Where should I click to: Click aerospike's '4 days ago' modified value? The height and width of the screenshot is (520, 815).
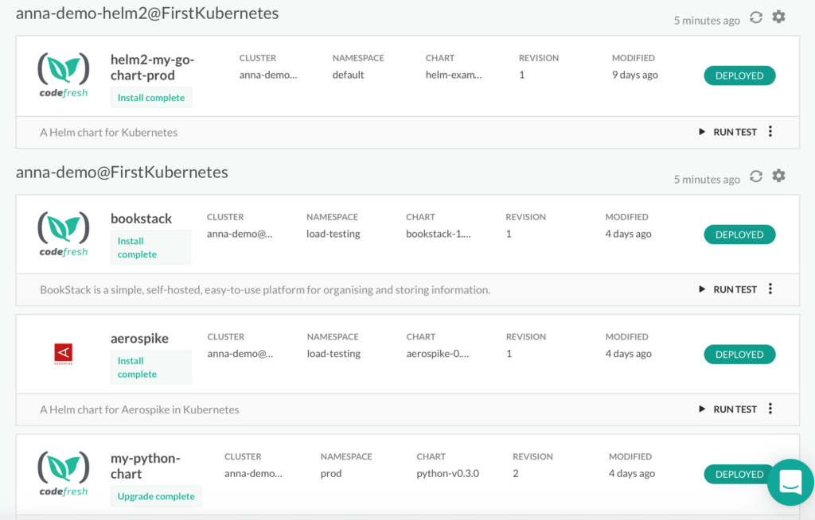[x=629, y=354]
